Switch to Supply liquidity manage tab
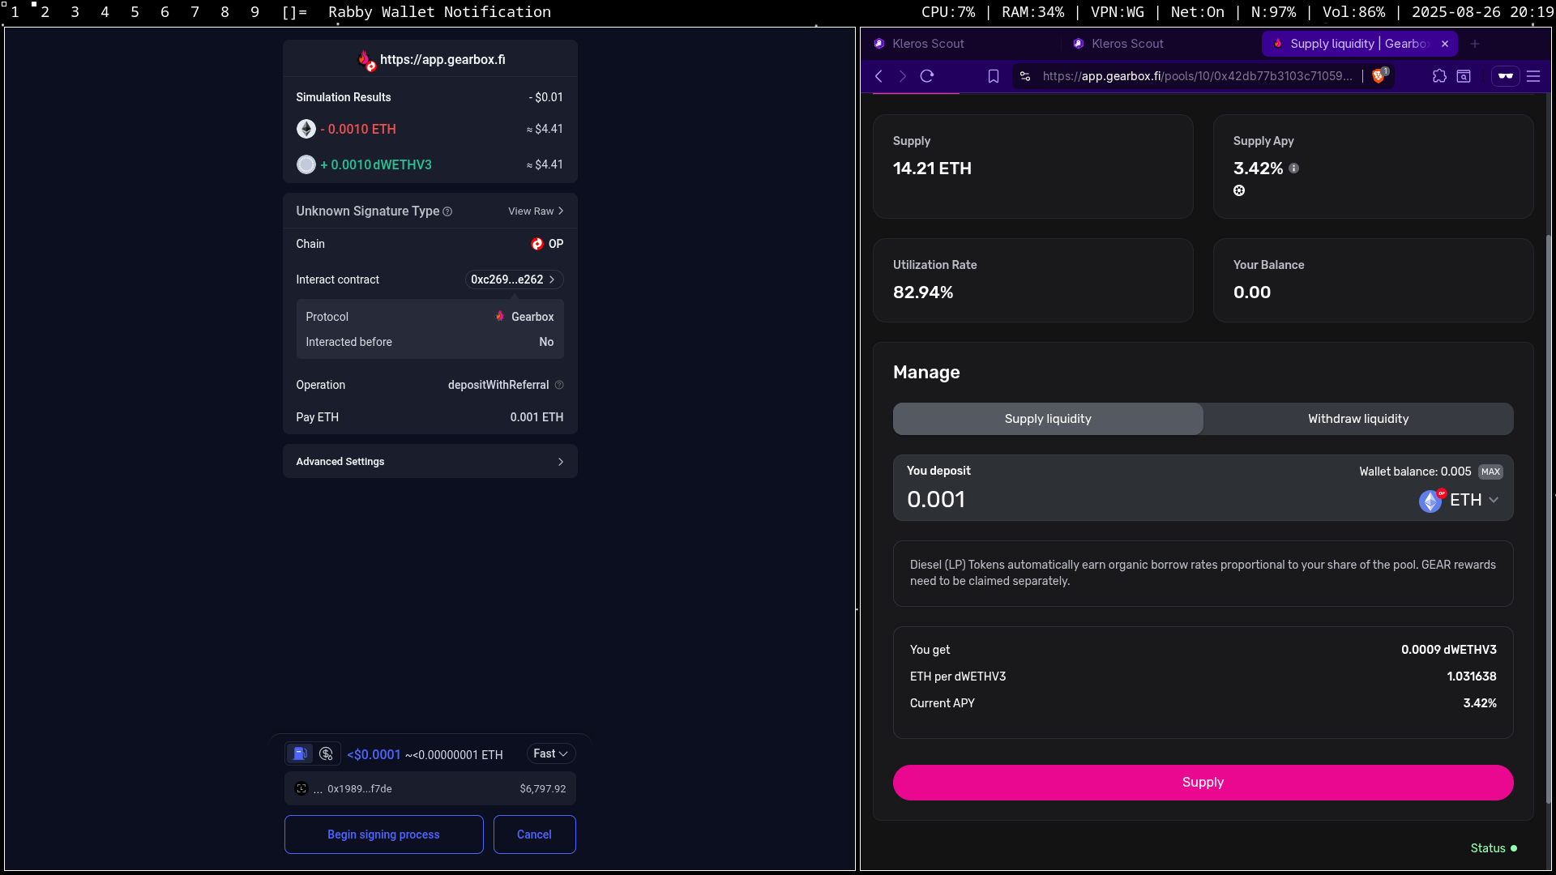The height and width of the screenshot is (875, 1556). 1048,419
